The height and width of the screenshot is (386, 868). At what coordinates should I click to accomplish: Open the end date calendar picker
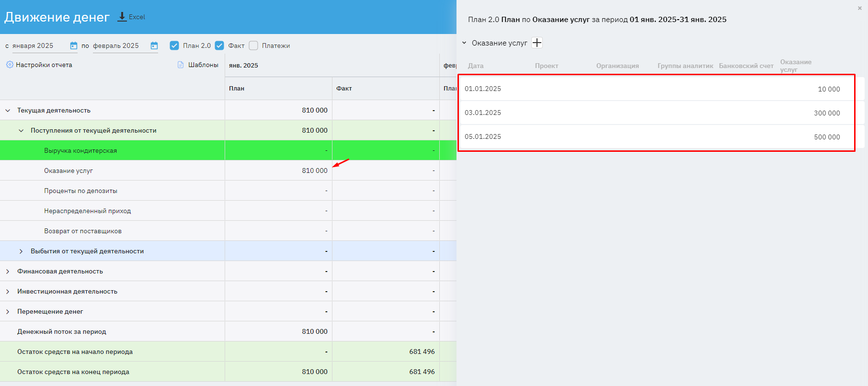[154, 45]
